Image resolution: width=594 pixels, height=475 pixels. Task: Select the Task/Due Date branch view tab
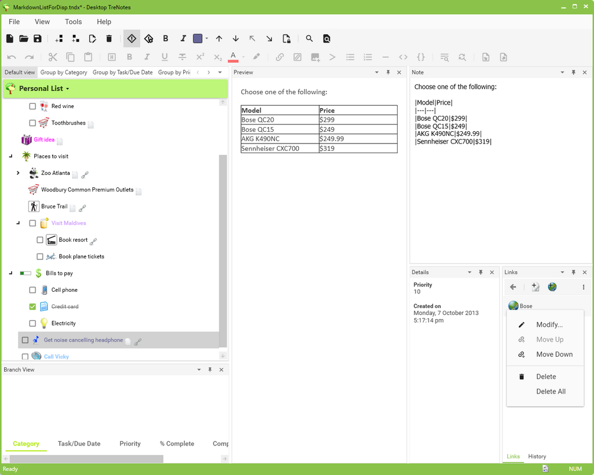(x=79, y=444)
